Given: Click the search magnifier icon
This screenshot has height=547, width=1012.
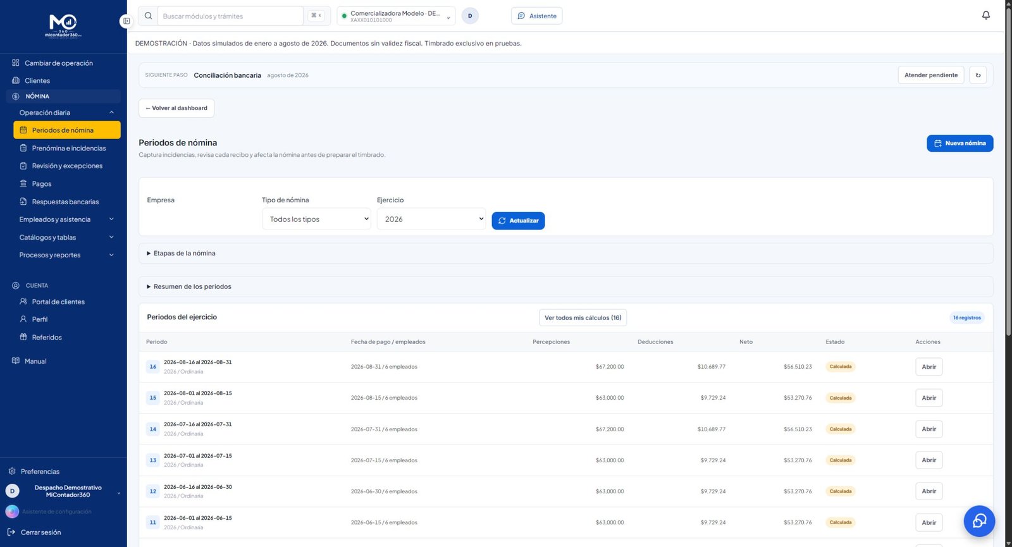Looking at the screenshot, I should click(x=148, y=16).
